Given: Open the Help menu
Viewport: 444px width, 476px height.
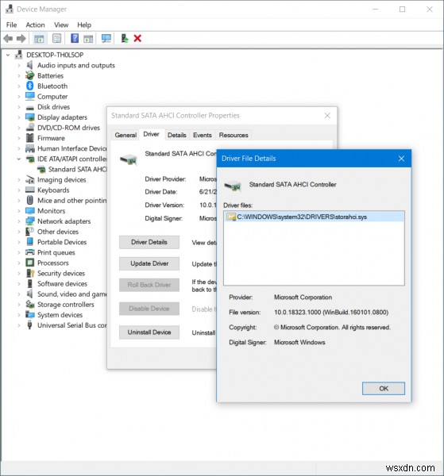Looking at the screenshot, I should pos(84,25).
